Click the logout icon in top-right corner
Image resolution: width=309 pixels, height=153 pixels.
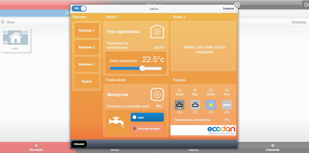(305, 4)
